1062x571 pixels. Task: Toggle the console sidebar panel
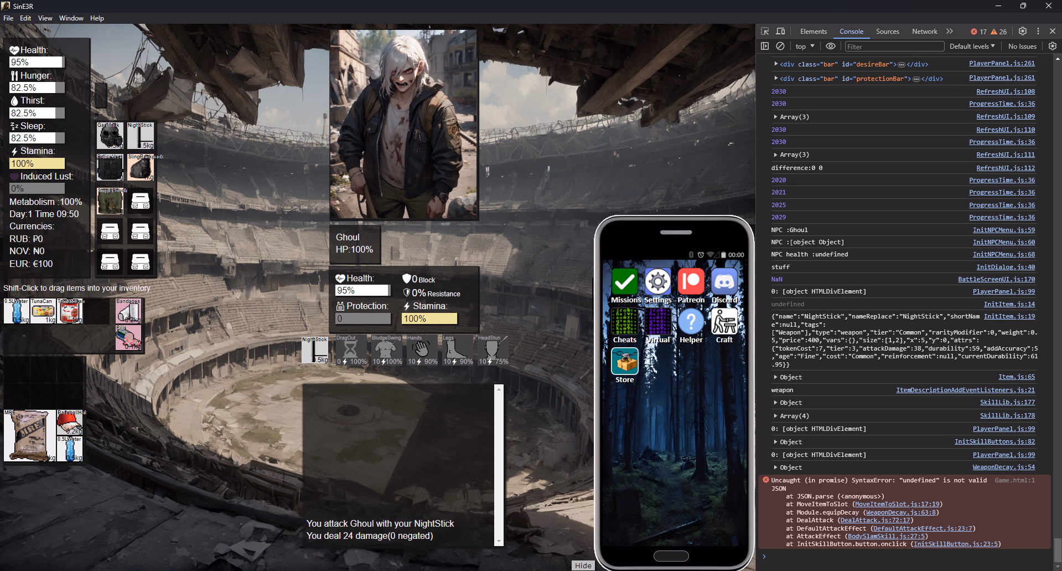765,47
